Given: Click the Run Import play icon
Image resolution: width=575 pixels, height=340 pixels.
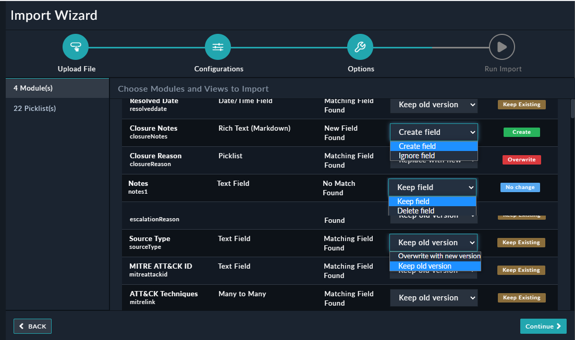Looking at the screenshot, I should (502, 46).
